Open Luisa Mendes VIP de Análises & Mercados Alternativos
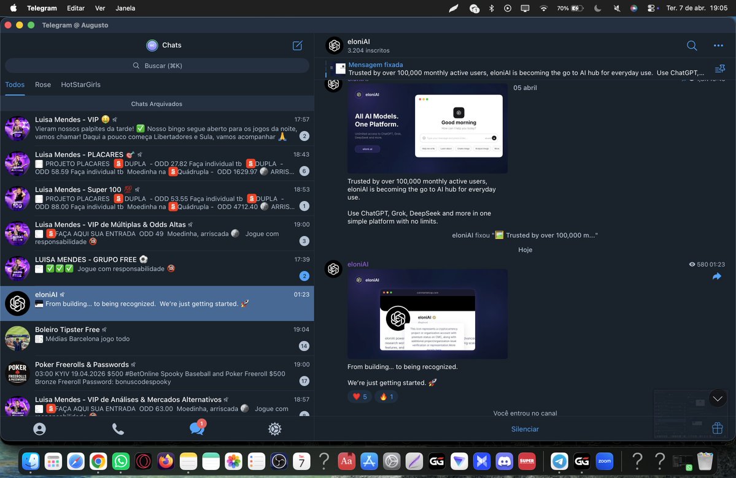736x478 pixels. [157, 404]
